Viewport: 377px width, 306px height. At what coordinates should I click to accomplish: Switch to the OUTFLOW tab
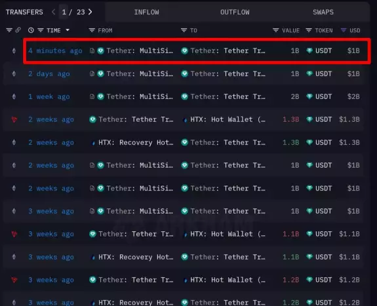click(x=235, y=12)
